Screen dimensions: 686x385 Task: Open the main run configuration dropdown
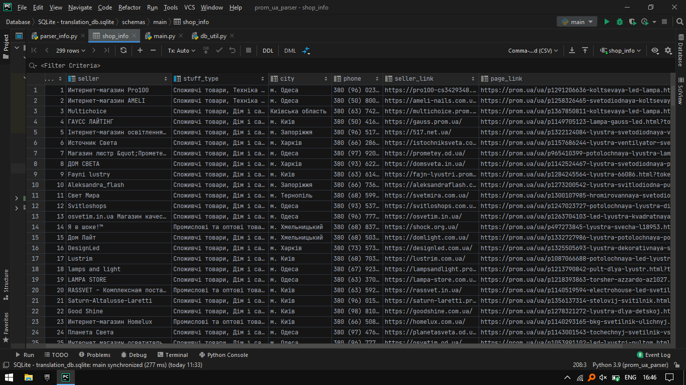pos(577,22)
